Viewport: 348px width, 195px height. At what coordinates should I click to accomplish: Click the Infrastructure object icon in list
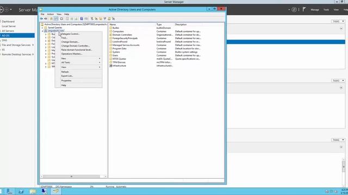(110, 66)
